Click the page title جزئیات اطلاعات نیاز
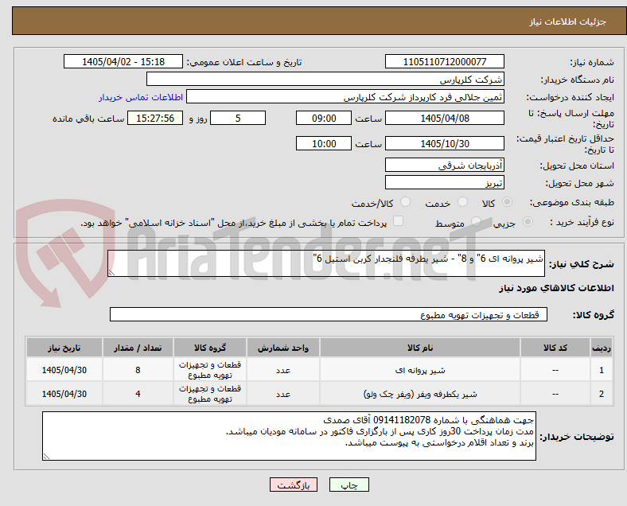The width and height of the screenshot is (627, 506). tap(568, 21)
